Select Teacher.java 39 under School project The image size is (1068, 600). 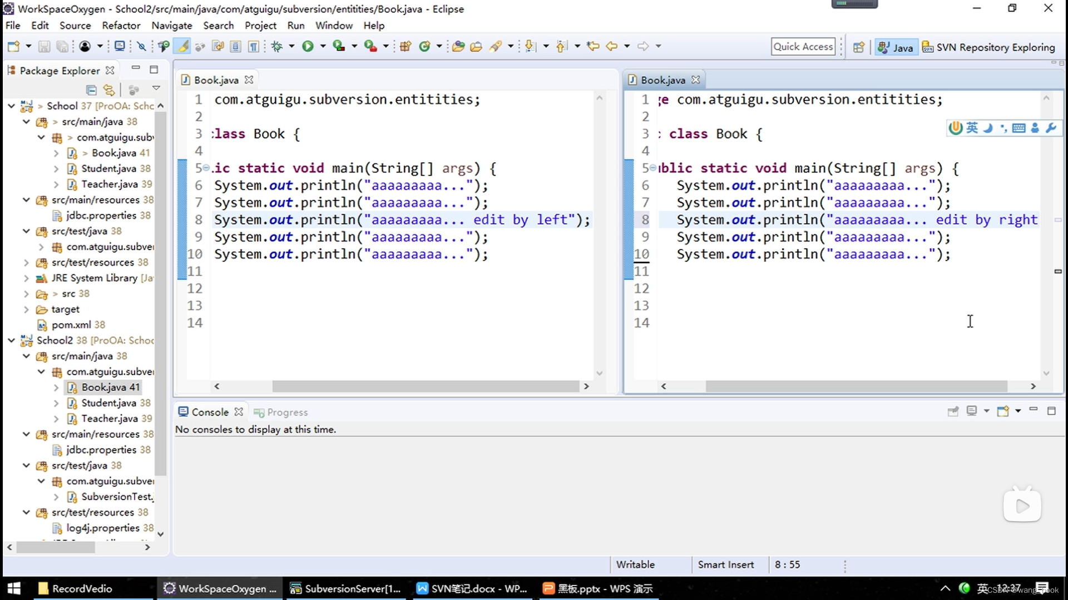(109, 184)
